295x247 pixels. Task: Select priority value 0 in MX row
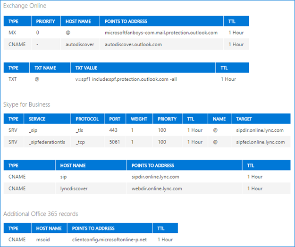pos(38,33)
